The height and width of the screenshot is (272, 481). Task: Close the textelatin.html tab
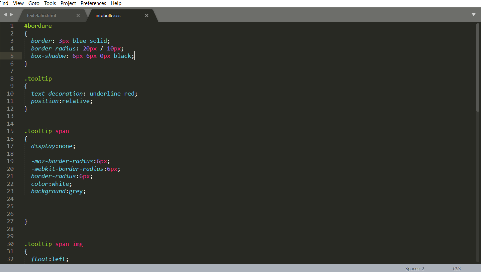pyautogui.click(x=78, y=15)
